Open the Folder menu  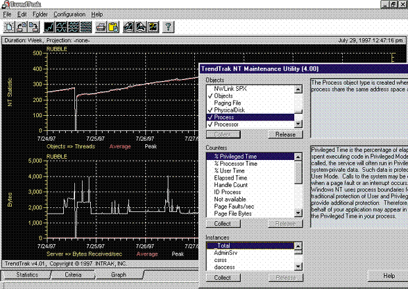coord(39,14)
